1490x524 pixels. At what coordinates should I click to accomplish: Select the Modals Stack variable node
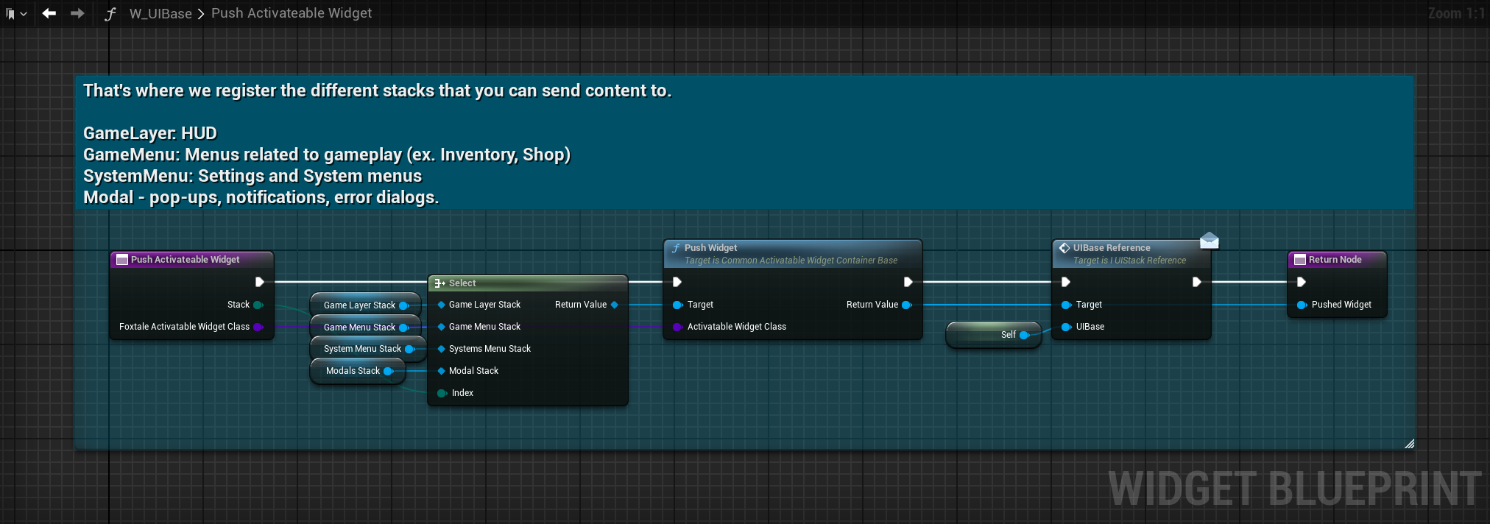[x=353, y=371]
